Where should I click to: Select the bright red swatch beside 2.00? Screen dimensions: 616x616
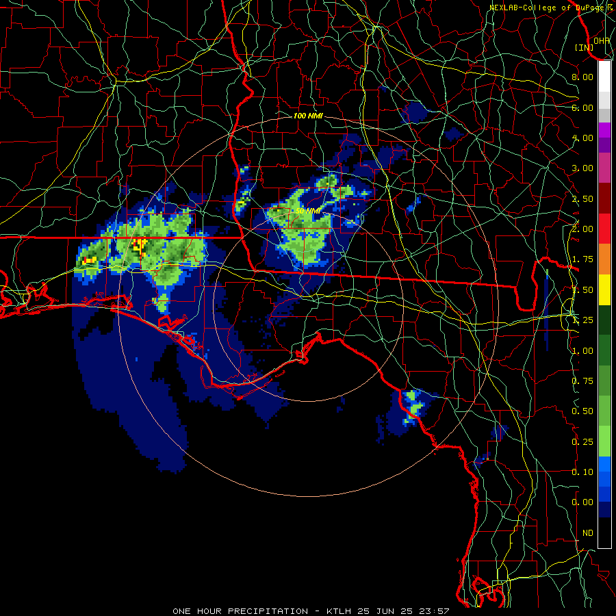(x=604, y=229)
